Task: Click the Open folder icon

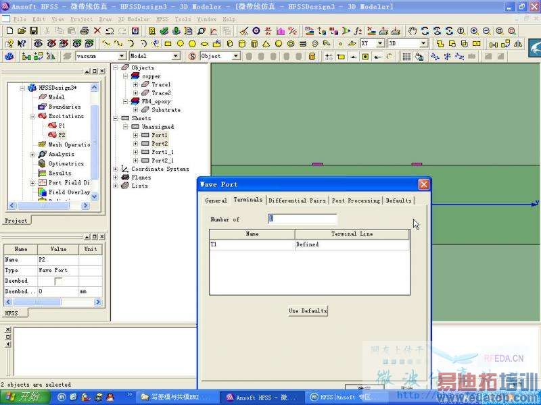Action: coord(22,31)
